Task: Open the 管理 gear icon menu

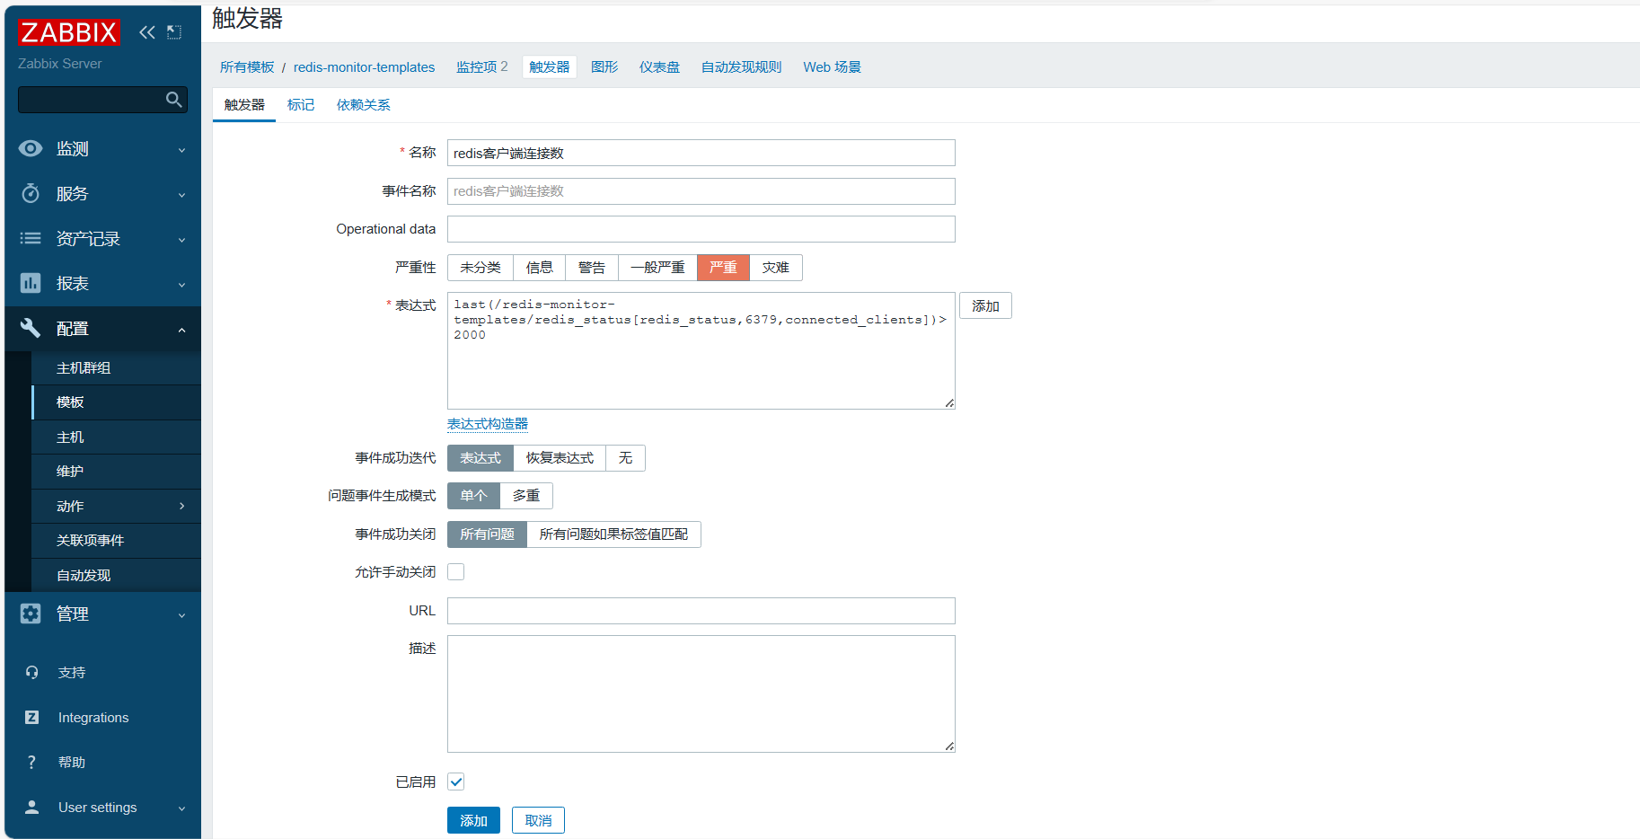Action: [31, 614]
